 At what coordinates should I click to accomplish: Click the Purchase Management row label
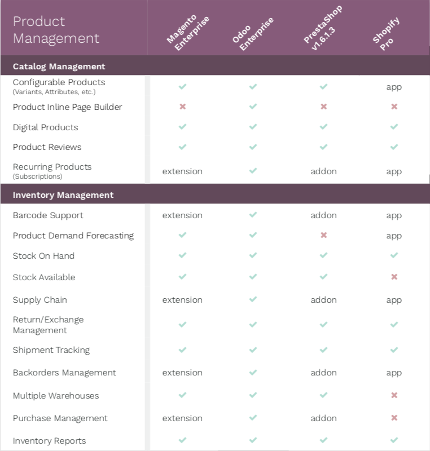tap(60, 418)
